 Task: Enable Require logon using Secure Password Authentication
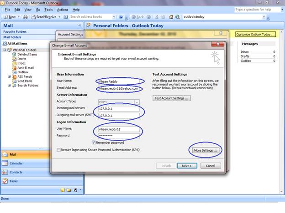[58, 150]
